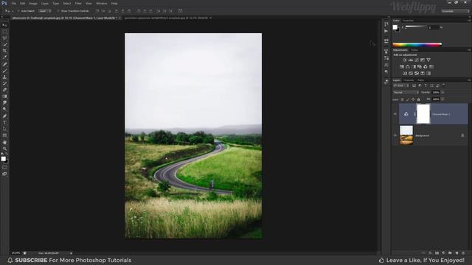Screen dimensions: 472x265
Task: Toggle lock transparent pixels
Action: [x=403, y=99]
